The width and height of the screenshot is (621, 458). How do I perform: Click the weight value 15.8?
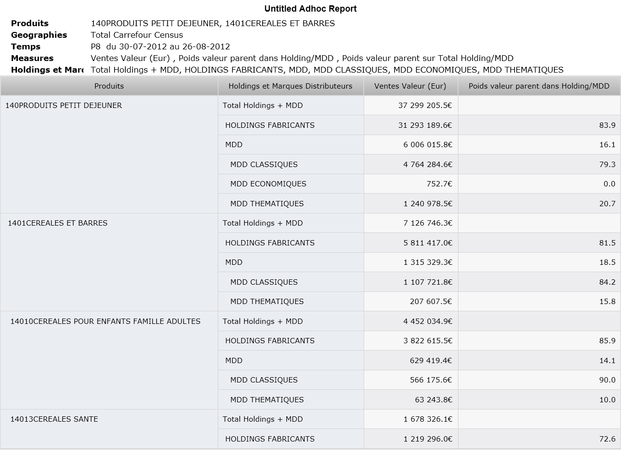tap(607, 302)
